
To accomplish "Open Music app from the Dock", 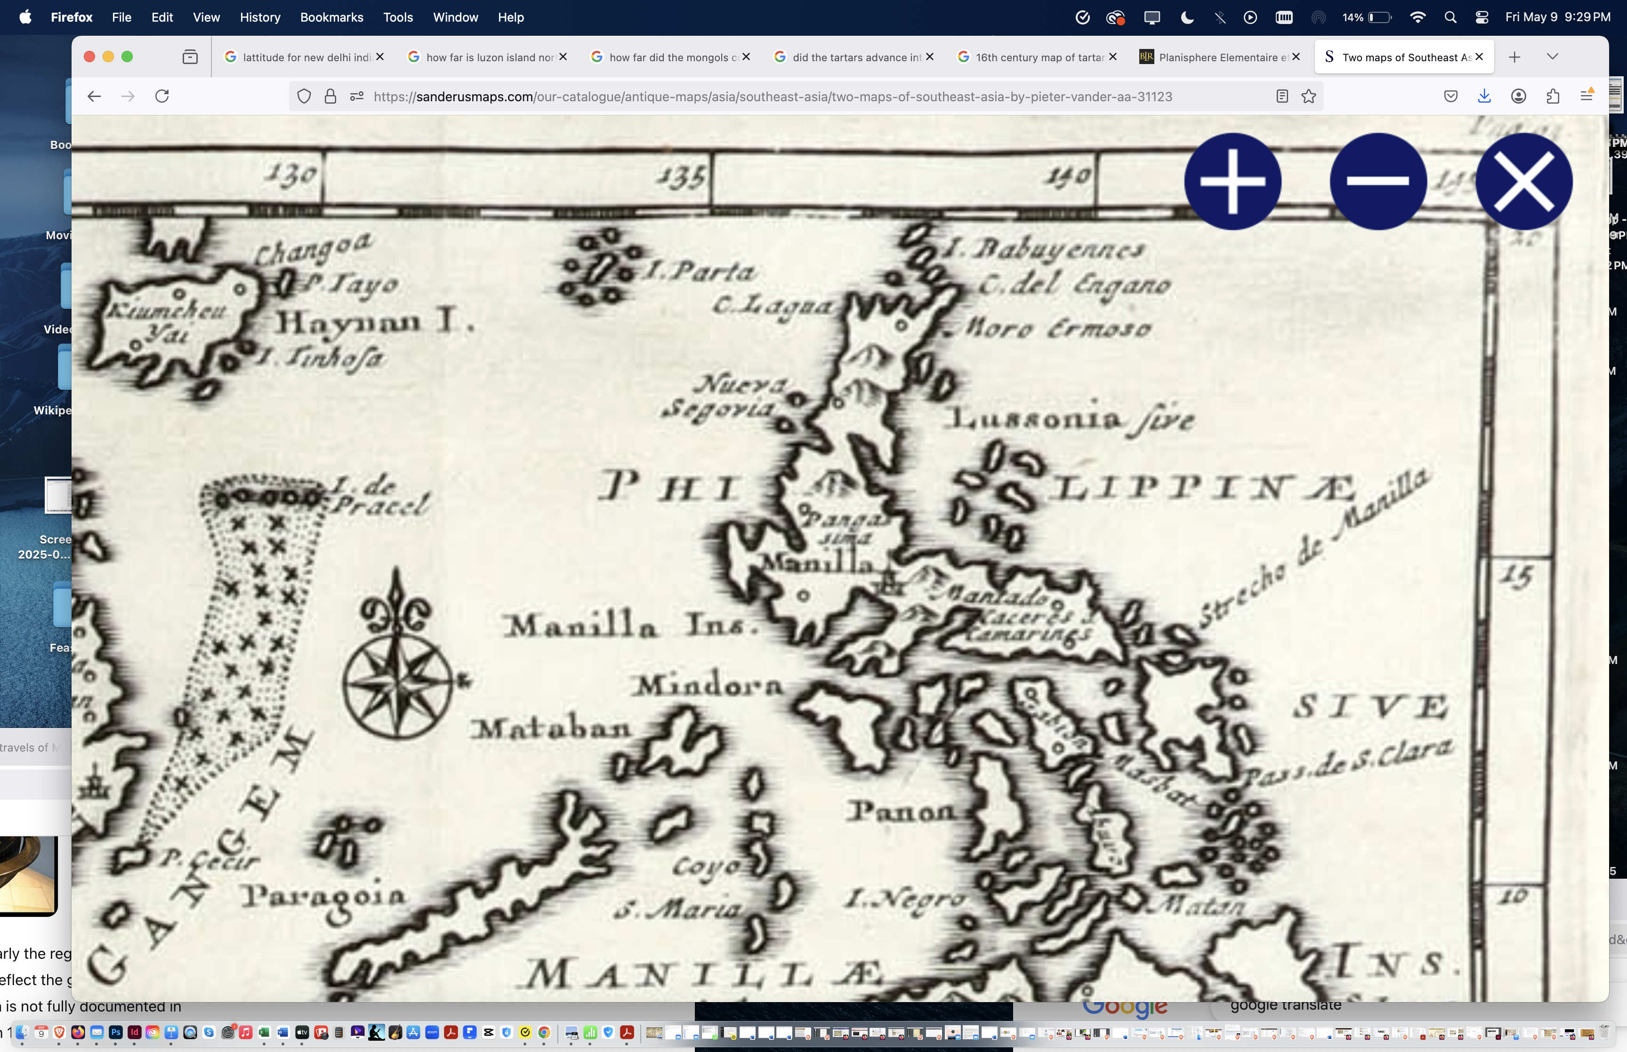I will pos(246,1032).
